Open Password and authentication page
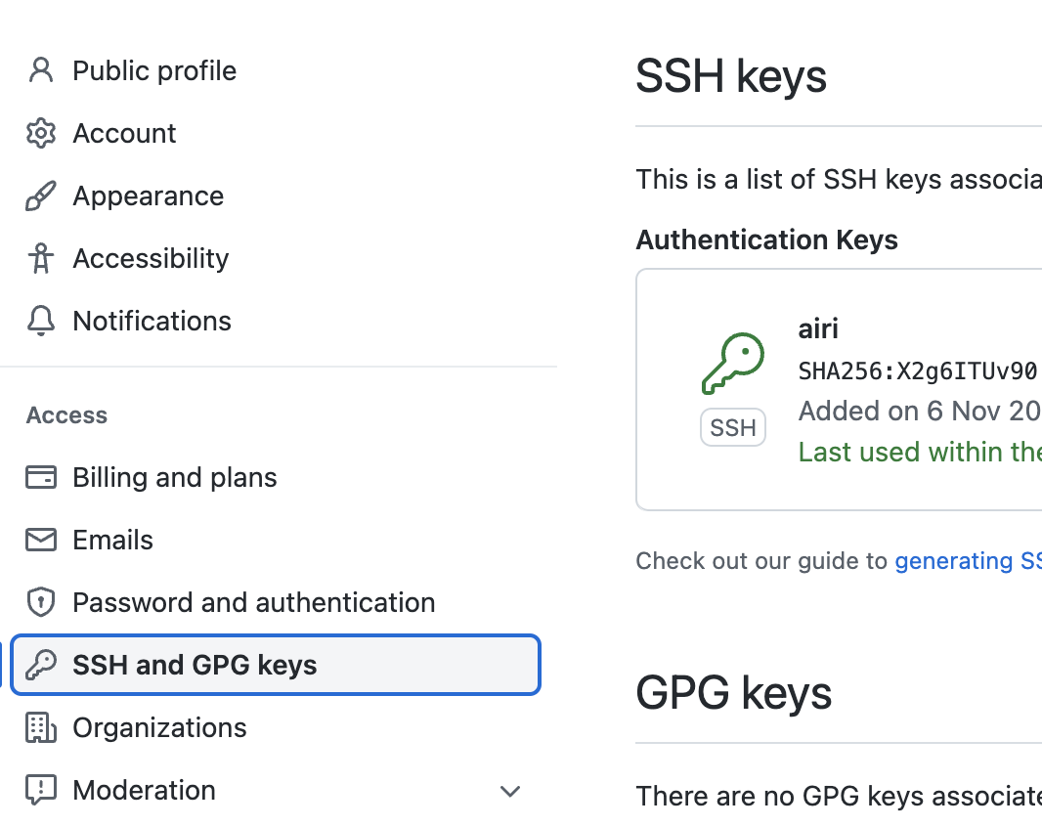Screen dimensions: 1042x827 (x=253, y=602)
